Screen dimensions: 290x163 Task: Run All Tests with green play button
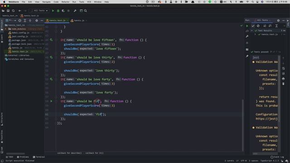[x=53, y=11]
